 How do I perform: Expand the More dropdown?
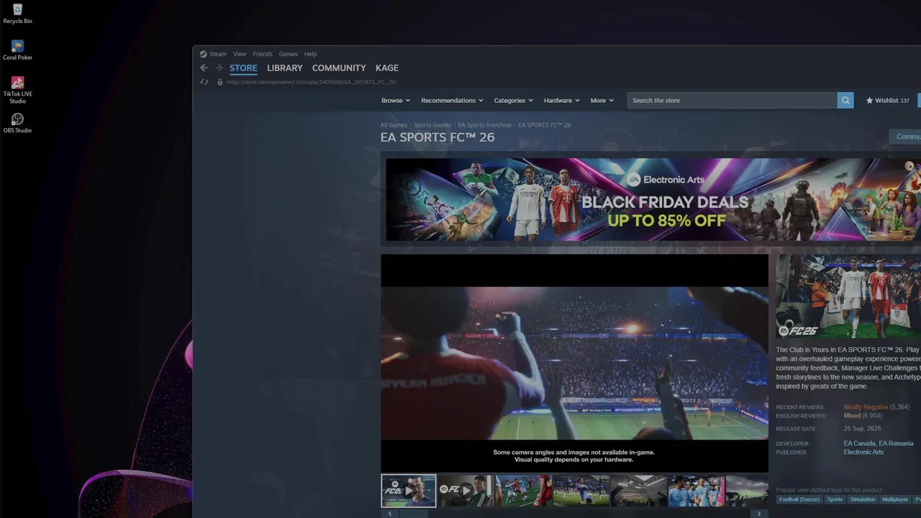click(x=602, y=101)
